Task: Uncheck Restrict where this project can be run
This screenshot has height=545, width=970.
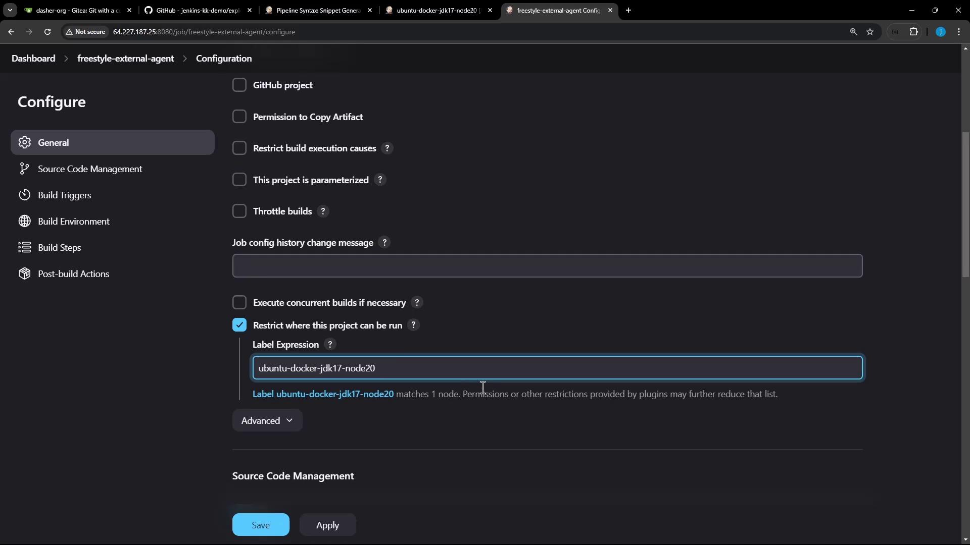Action: [239, 325]
